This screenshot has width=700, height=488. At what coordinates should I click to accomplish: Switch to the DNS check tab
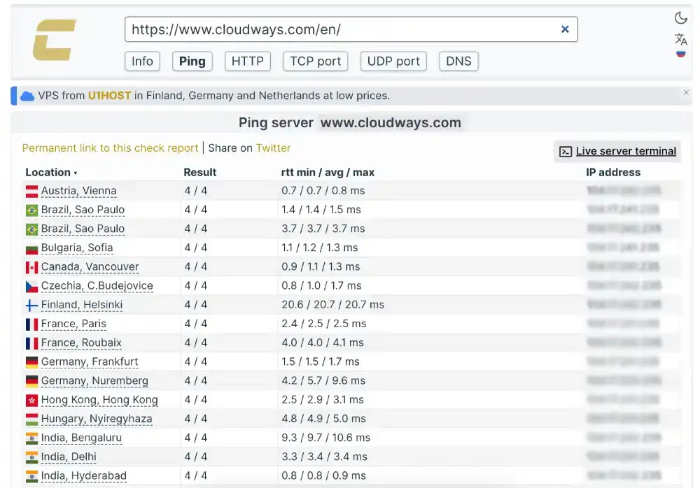pyautogui.click(x=458, y=62)
